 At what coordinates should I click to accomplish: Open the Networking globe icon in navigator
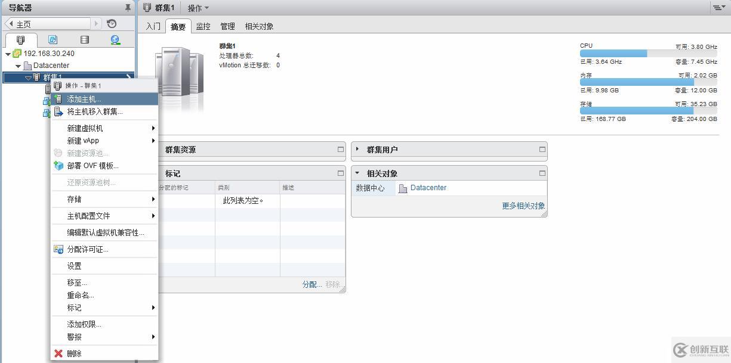click(x=115, y=39)
